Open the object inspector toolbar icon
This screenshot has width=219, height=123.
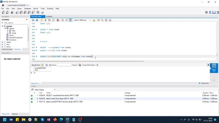(x=12, y=12)
